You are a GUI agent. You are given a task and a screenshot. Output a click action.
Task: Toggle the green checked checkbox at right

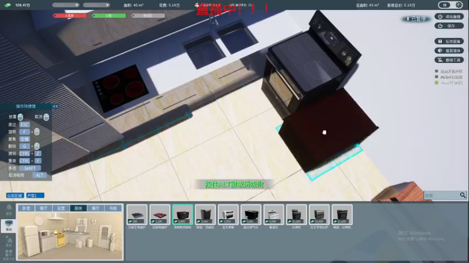[x=436, y=82]
